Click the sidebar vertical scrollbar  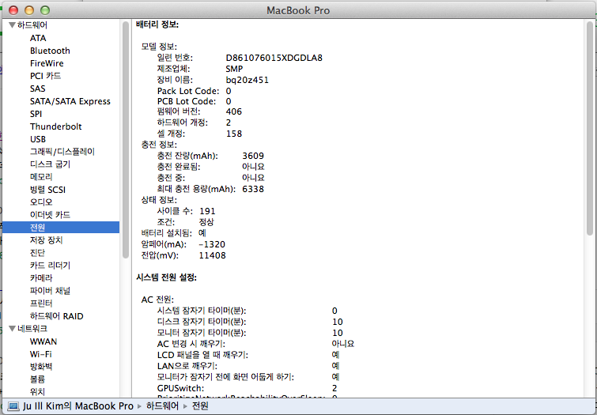pos(125,142)
